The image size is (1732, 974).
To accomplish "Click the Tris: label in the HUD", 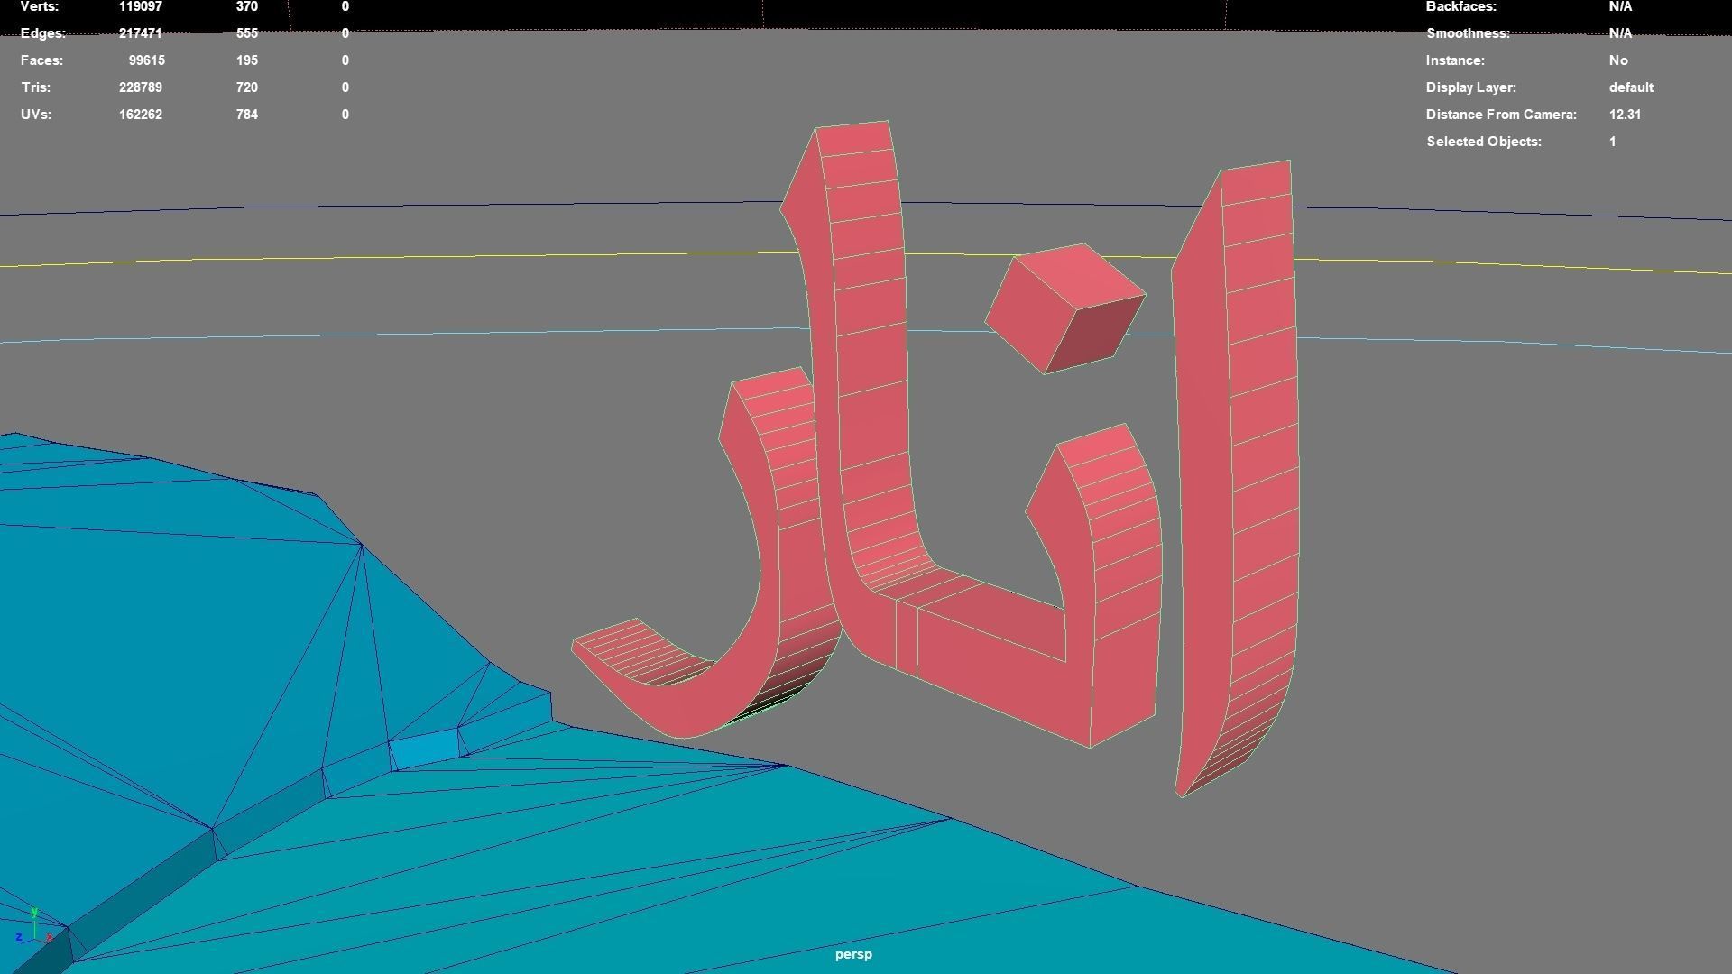I will click(x=36, y=87).
